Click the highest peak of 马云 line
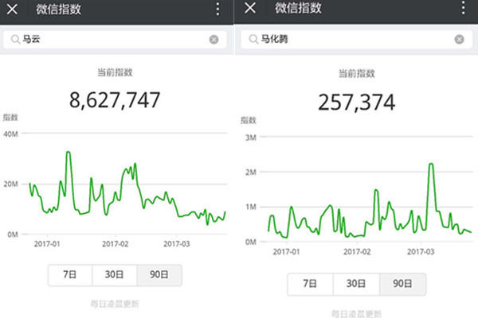Viewport: 478px width, 318px height. (x=69, y=152)
